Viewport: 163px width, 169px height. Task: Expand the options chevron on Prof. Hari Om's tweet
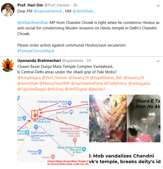pyautogui.click(x=158, y=6)
